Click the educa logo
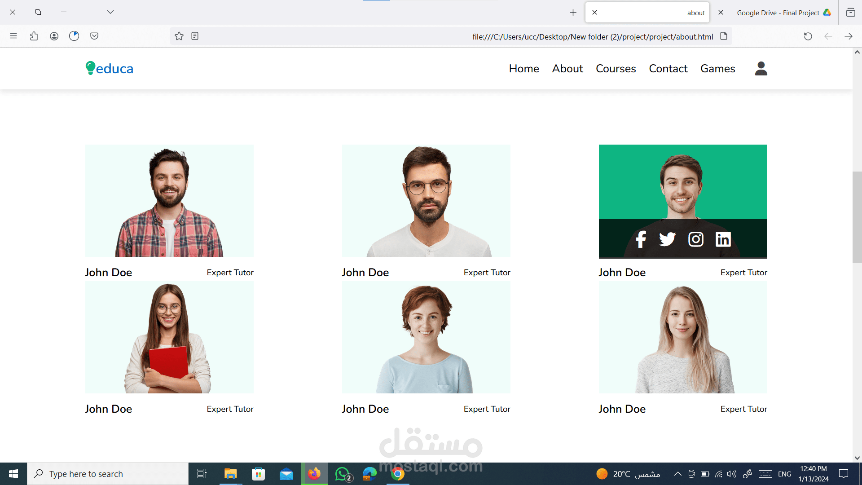This screenshot has width=862, height=485. tap(110, 68)
